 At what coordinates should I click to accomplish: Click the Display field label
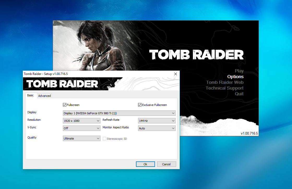pos(32,112)
